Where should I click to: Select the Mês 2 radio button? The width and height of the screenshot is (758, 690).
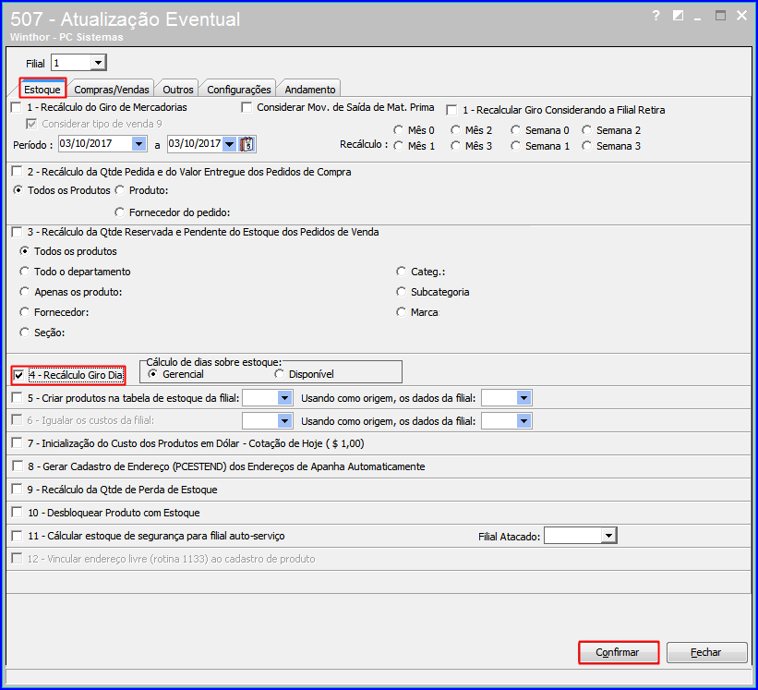click(455, 130)
